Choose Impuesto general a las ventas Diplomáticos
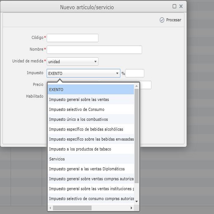The width and height of the screenshot is (214, 214). pyautogui.click(x=91, y=169)
